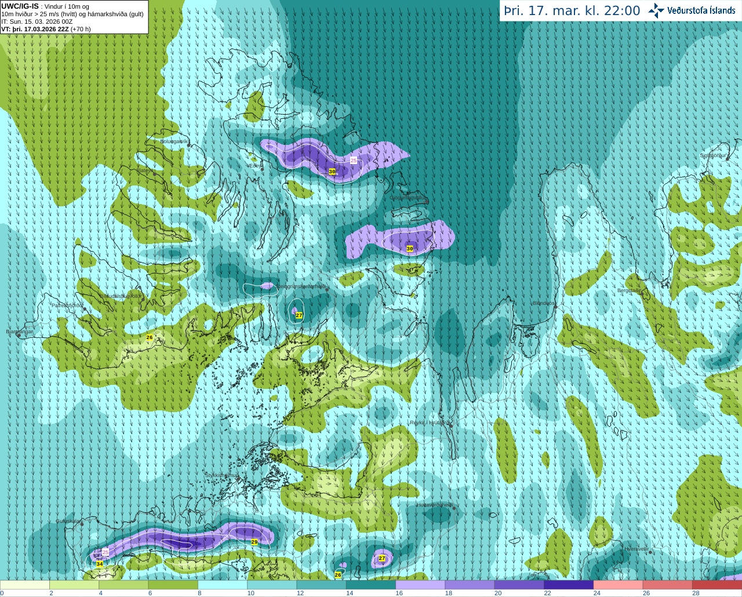The height and width of the screenshot is (597, 742).
Task: Select the yellow 30 marker below Gjögurflugvöllur
Action: click(x=410, y=249)
